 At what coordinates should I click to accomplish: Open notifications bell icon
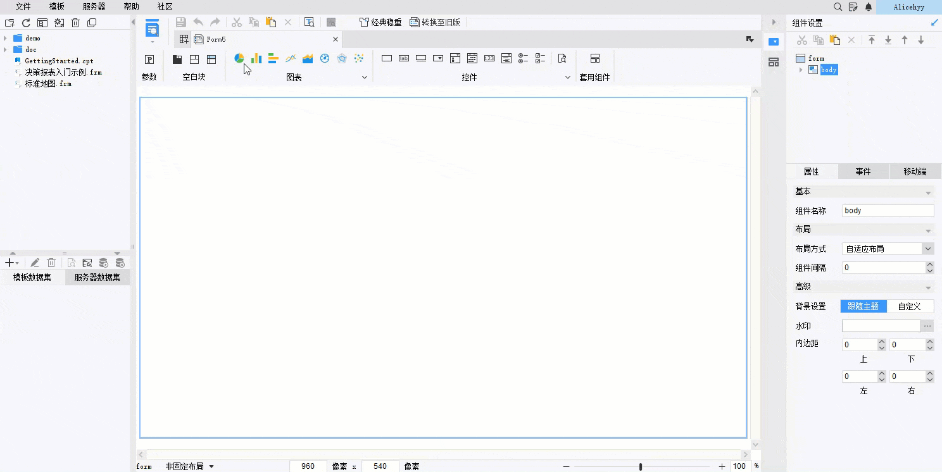(x=869, y=7)
